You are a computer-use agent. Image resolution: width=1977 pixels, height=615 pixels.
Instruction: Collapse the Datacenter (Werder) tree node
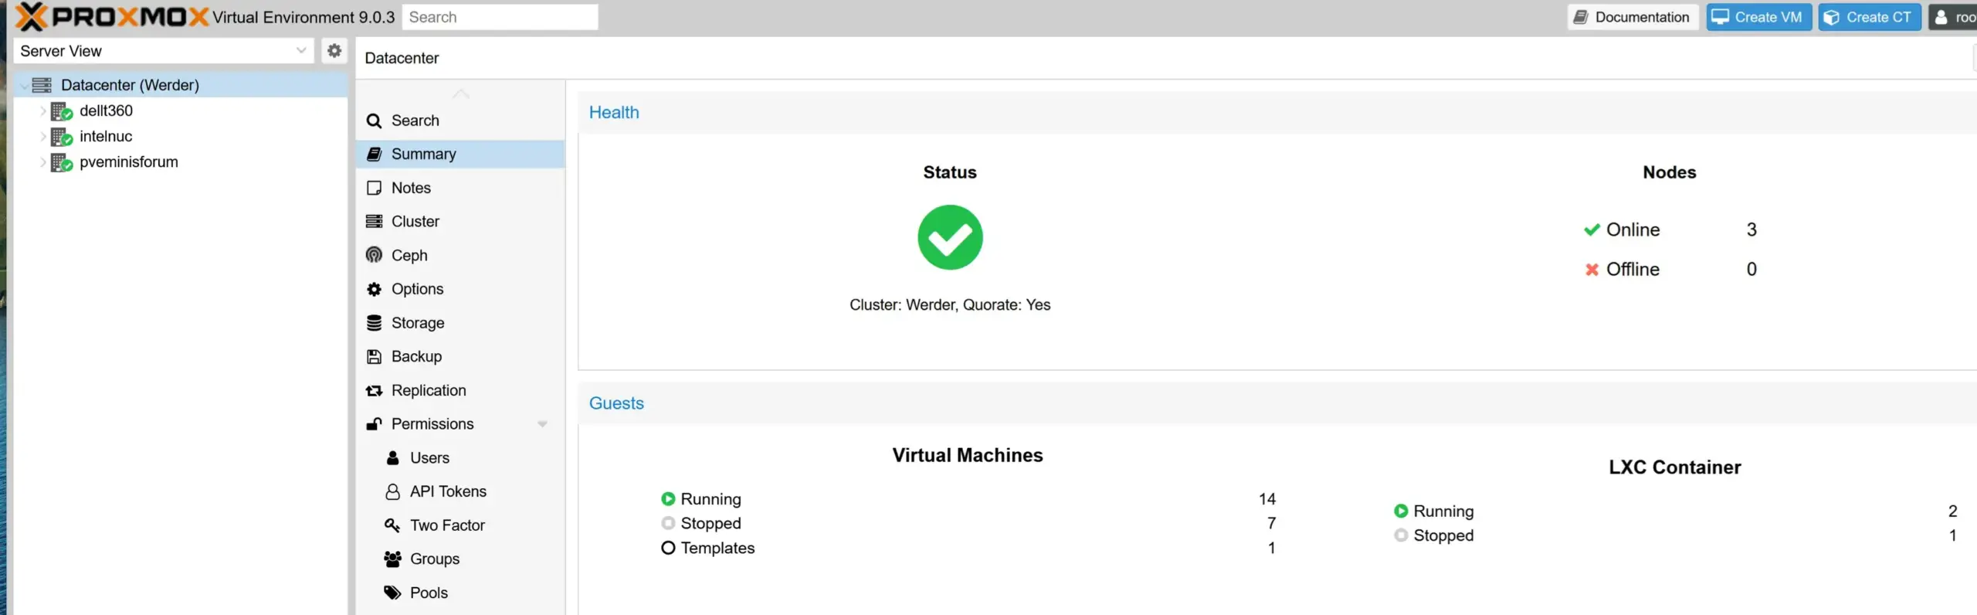(23, 85)
